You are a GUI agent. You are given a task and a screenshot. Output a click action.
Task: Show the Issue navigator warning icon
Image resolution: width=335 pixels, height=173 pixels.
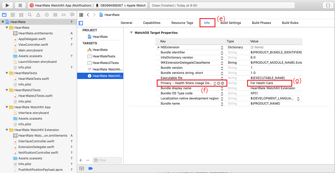(38, 15)
